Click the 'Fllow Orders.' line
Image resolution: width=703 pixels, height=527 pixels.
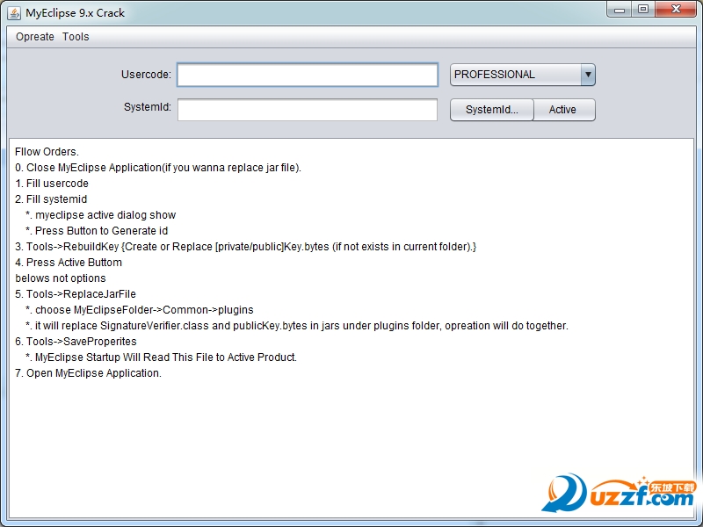click(x=47, y=152)
